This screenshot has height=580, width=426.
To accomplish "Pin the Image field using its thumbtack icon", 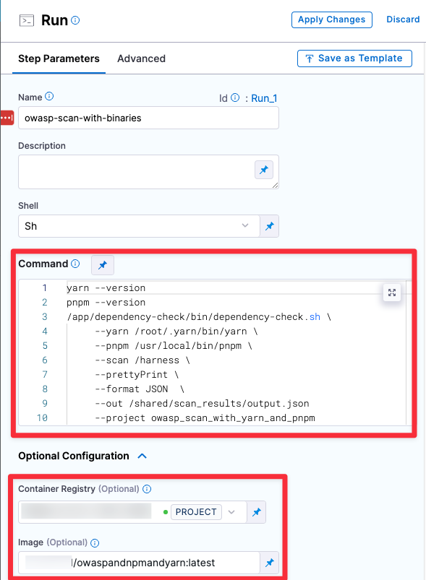I will (270, 562).
